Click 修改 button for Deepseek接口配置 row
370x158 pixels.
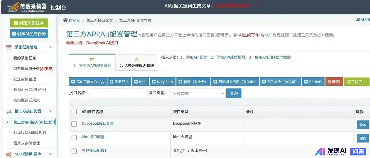363,125
